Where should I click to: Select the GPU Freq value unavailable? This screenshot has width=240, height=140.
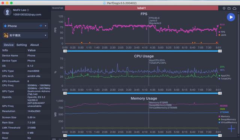pos(34,106)
